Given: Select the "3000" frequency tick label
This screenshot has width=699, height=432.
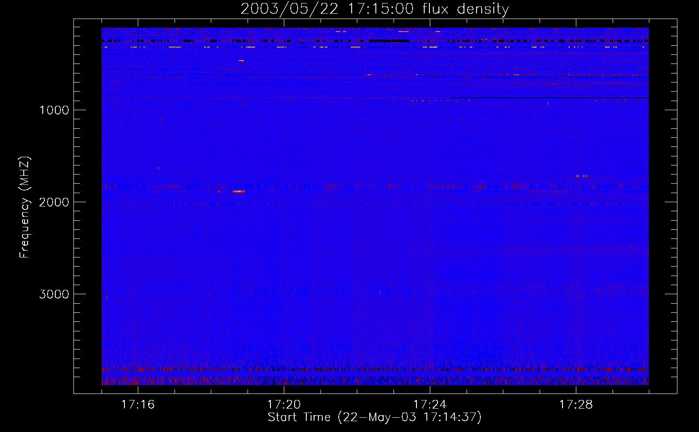Looking at the screenshot, I should pos(54,294).
